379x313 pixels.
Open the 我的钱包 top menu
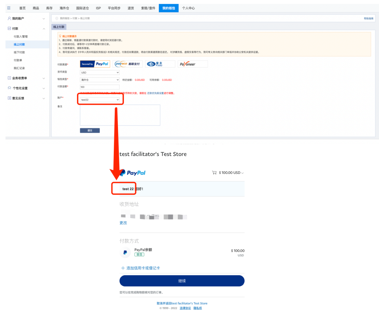coord(169,8)
